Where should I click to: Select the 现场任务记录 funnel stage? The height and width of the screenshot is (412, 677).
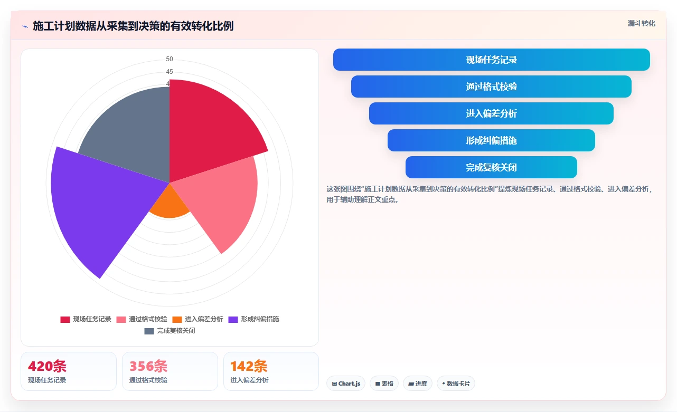491,60
